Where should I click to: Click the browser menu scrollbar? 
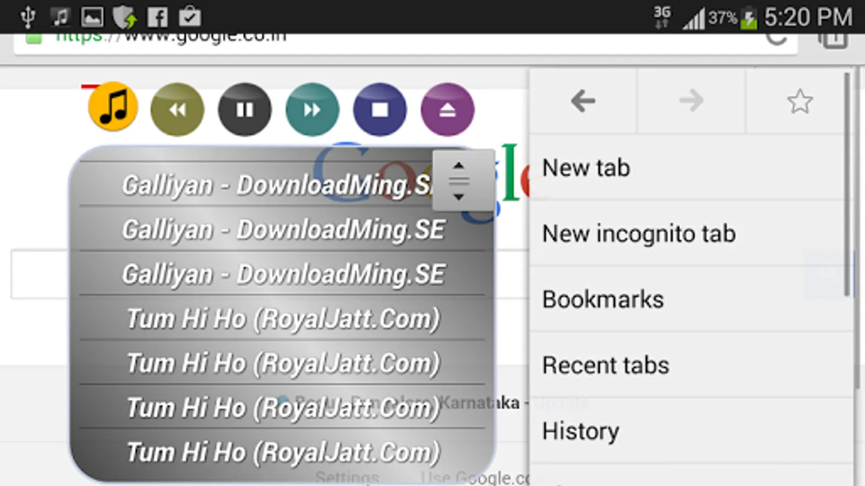click(847, 185)
